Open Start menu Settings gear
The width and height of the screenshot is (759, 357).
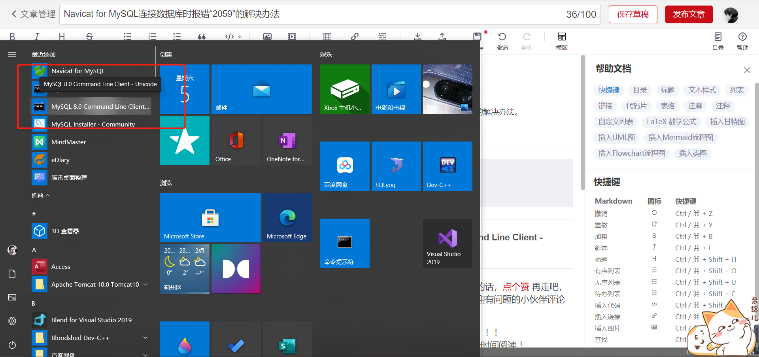pos(12,321)
